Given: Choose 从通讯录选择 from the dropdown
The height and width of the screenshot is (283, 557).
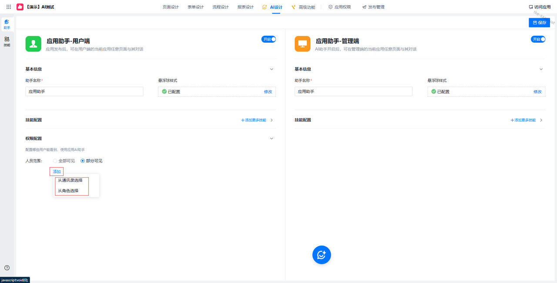Looking at the screenshot, I should pyautogui.click(x=70, y=180).
